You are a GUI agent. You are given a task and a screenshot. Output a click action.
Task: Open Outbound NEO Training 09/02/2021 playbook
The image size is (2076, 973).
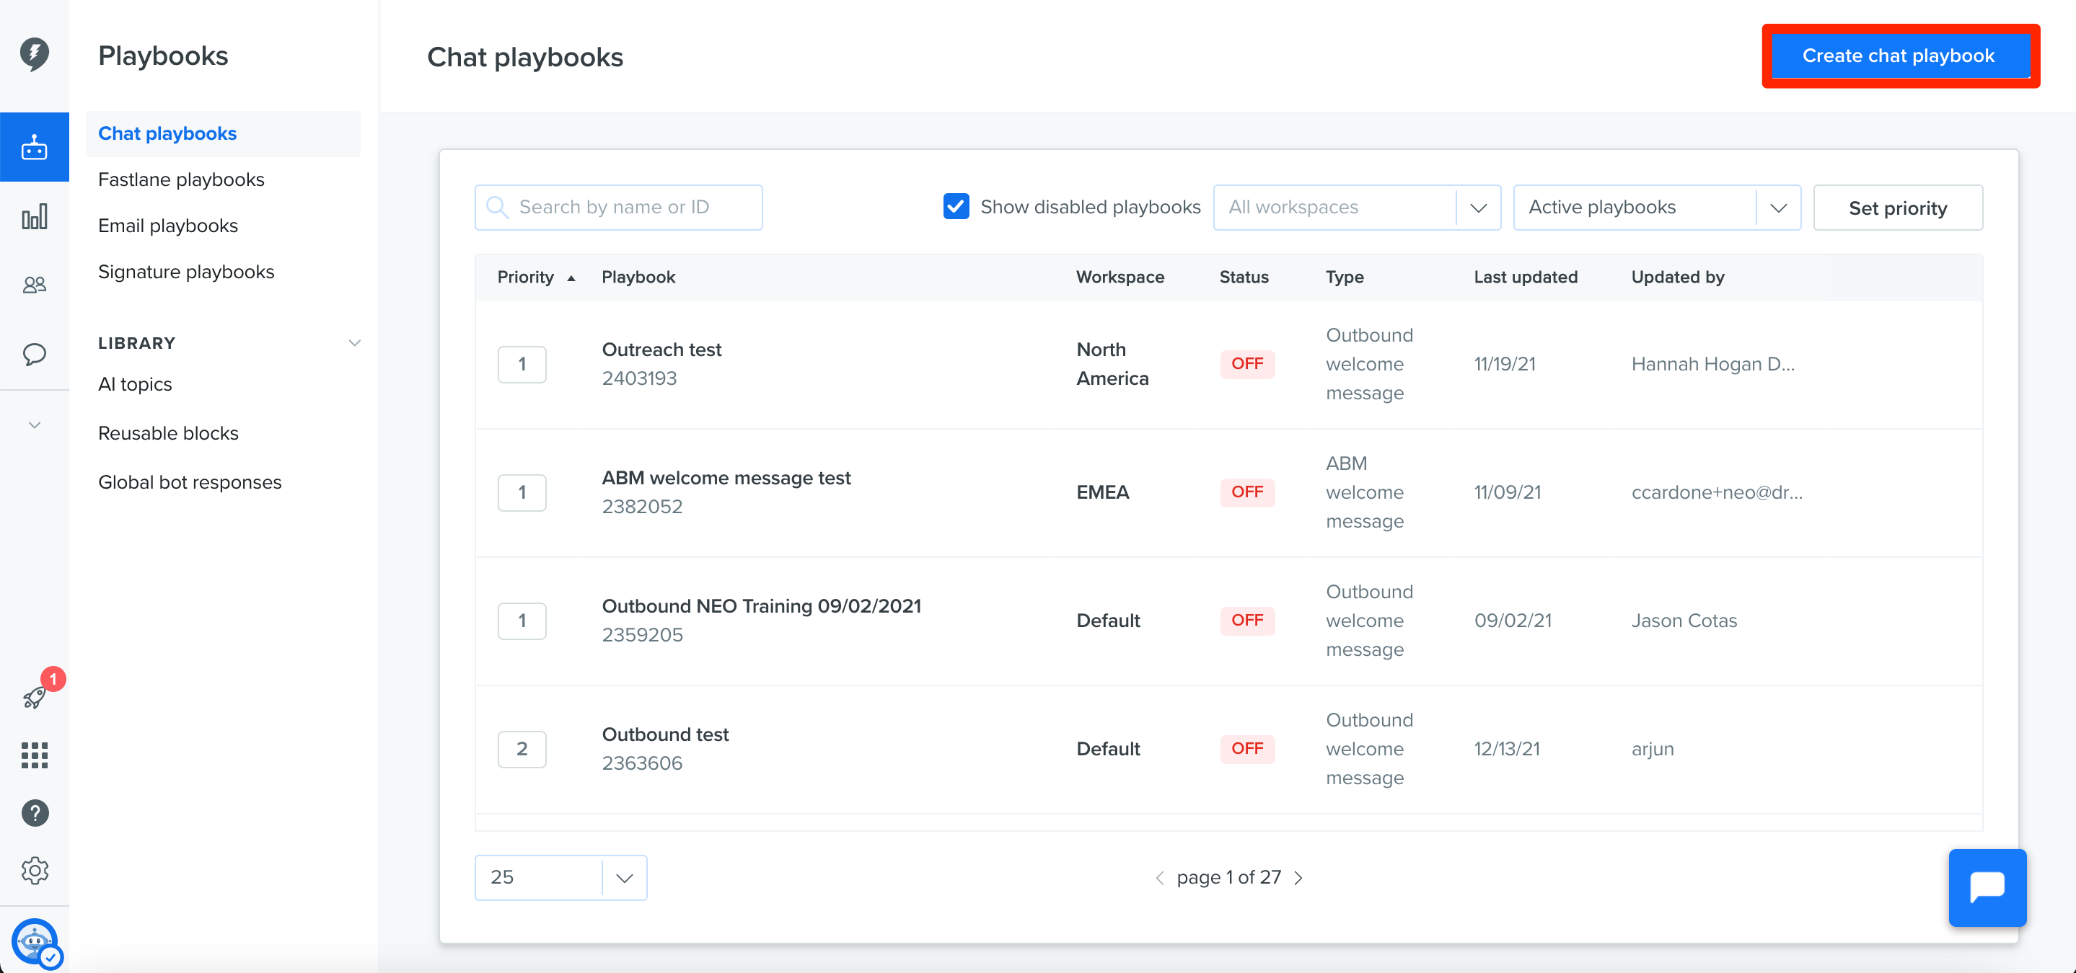pyautogui.click(x=761, y=605)
